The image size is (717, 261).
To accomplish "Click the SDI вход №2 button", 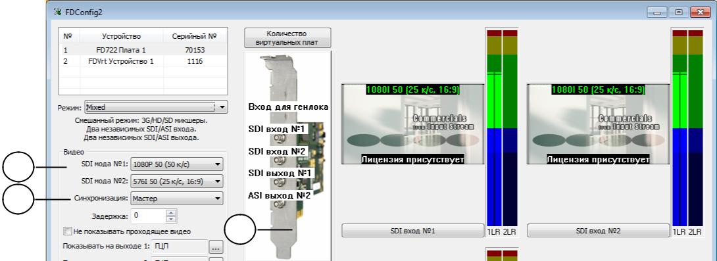I will 598,231.
